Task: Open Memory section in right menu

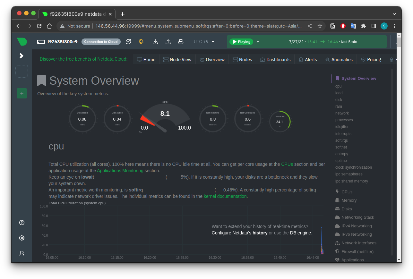Action: click(x=349, y=200)
